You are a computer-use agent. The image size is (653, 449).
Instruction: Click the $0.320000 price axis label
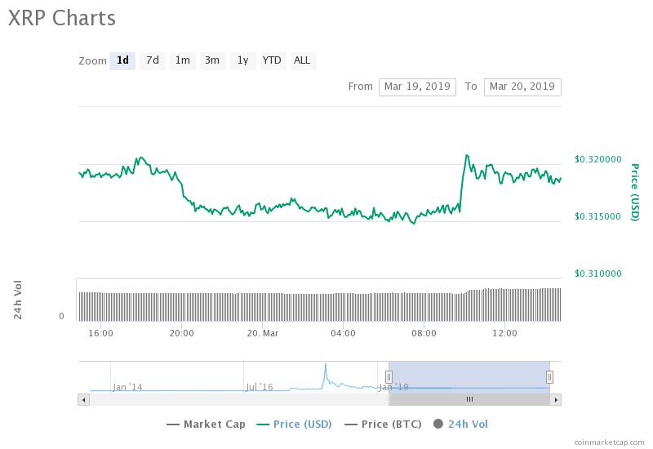pyautogui.click(x=598, y=159)
